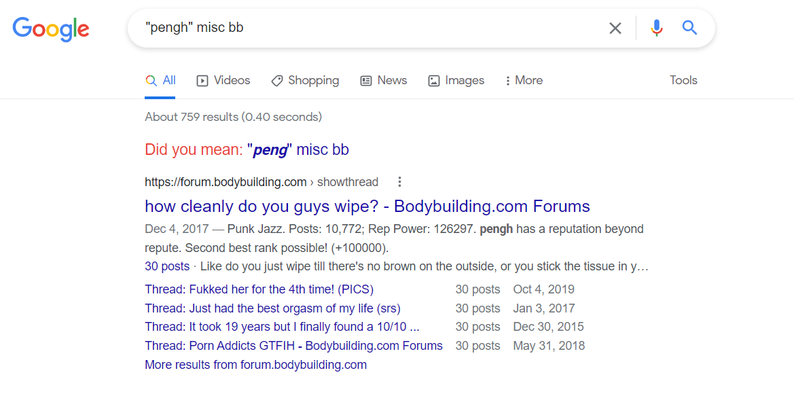The height and width of the screenshot is (394, 794).
Task: Click the blue magnifier search icon
Action: pos(689,27)
